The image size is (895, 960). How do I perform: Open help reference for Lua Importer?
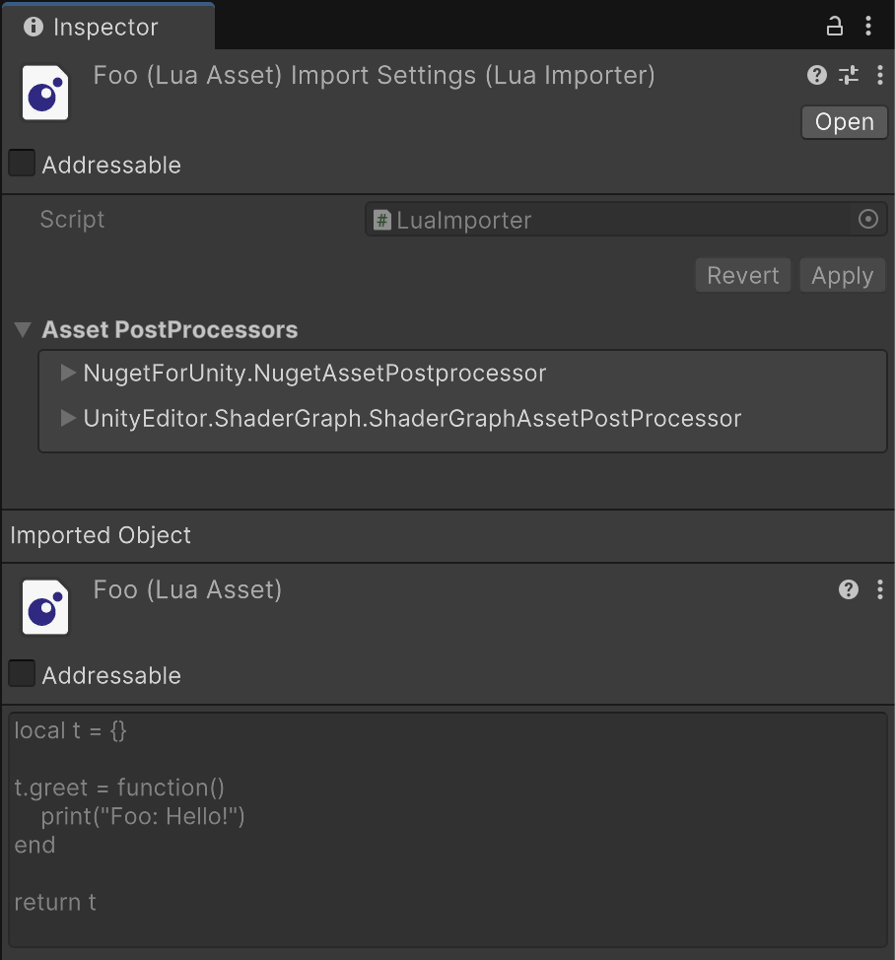(x=816, y=75)
